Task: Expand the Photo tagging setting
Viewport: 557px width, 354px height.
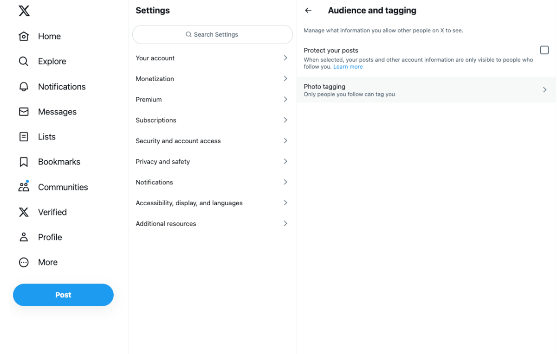Action: point(426,89)
